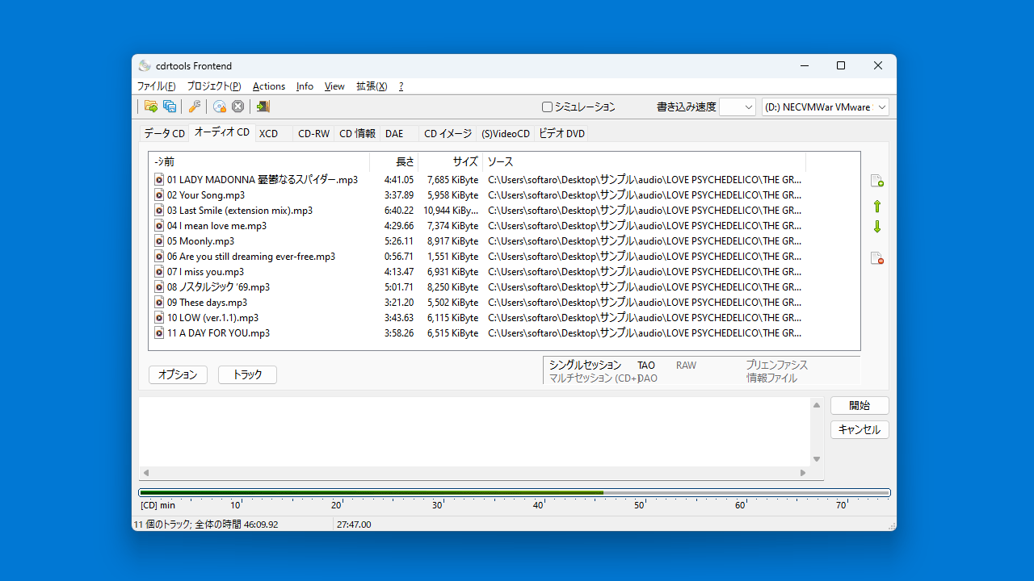The image size is (1034, 581).
Task: Click file icon of 01 LADY MADONNA track
Action: point(159,180)
